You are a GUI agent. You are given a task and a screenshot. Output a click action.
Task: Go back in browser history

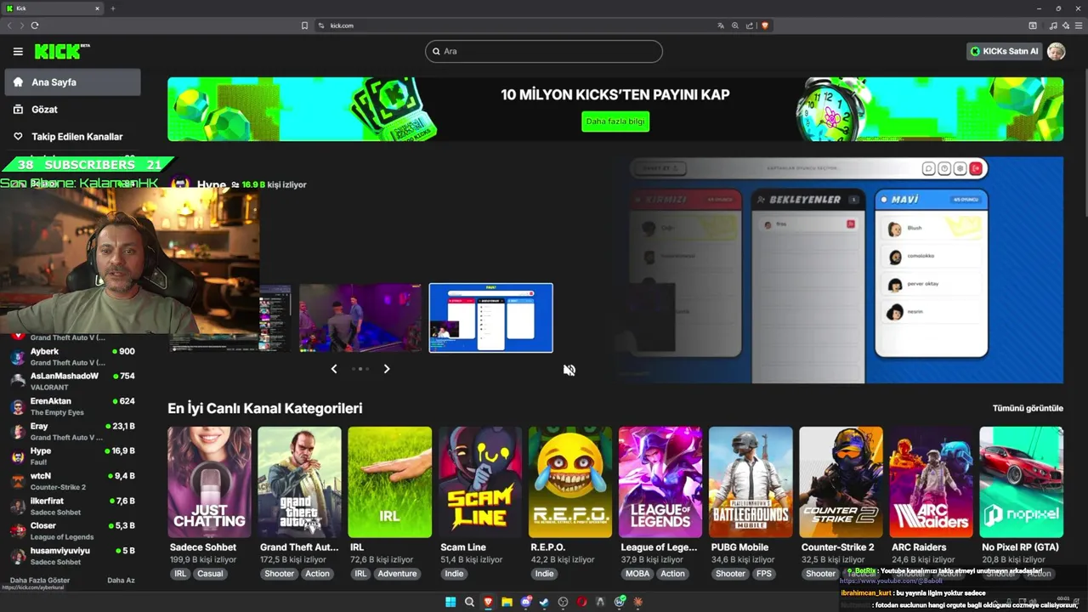[9, 25]
